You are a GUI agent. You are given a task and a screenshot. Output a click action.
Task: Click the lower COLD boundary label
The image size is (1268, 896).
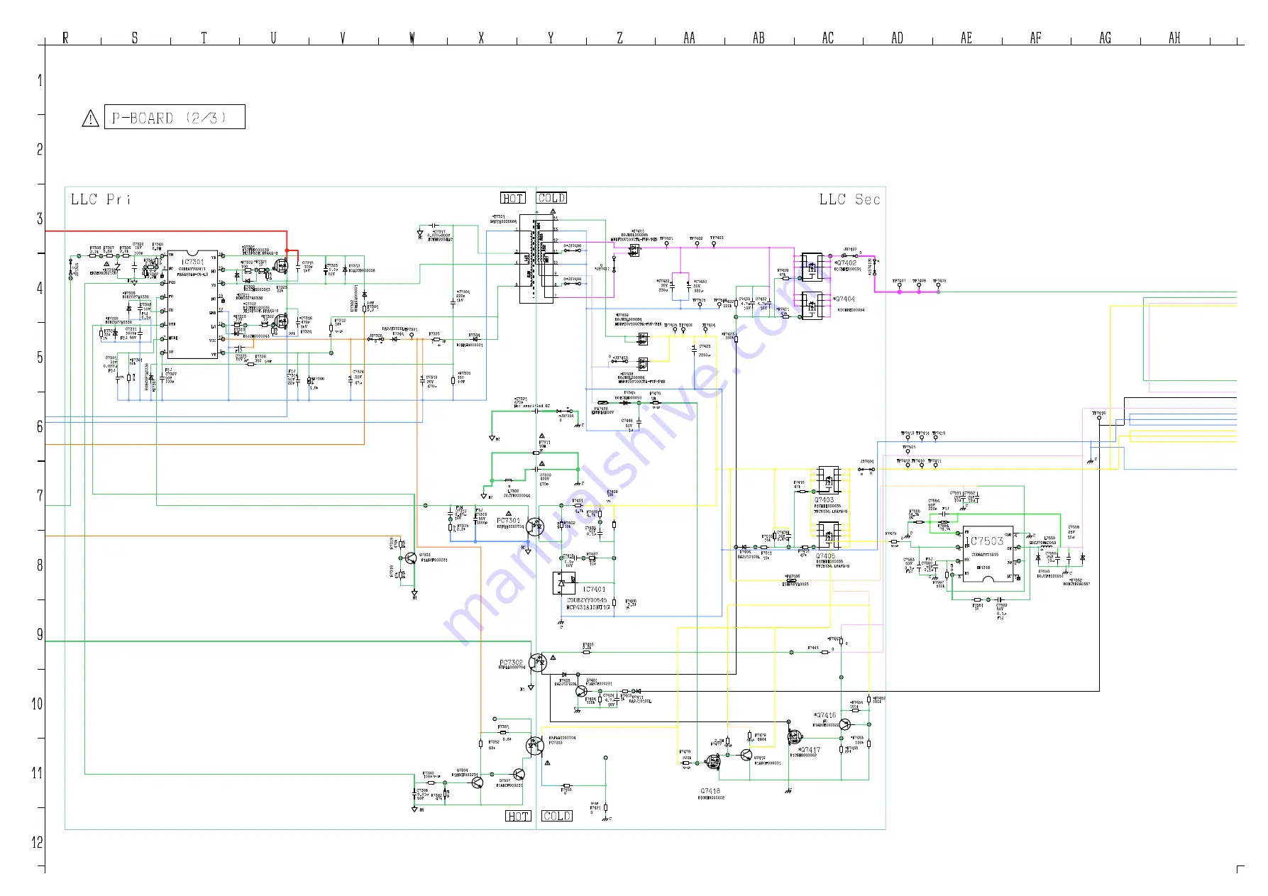click(x=557, y=817)
